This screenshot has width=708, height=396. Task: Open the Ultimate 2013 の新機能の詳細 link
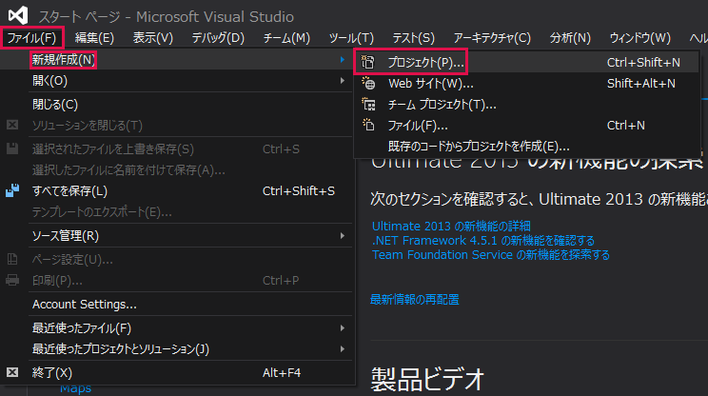[x=451, y=226]
